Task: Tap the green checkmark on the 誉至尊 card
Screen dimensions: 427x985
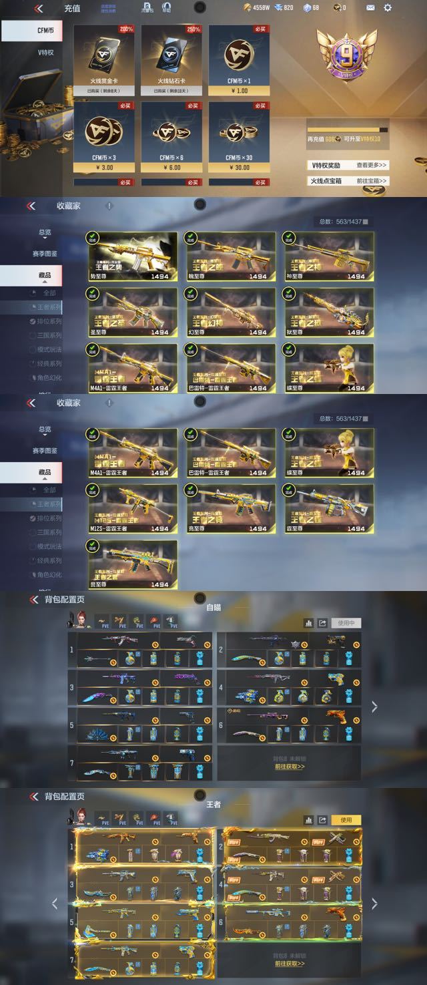Action: pos(91,546)
